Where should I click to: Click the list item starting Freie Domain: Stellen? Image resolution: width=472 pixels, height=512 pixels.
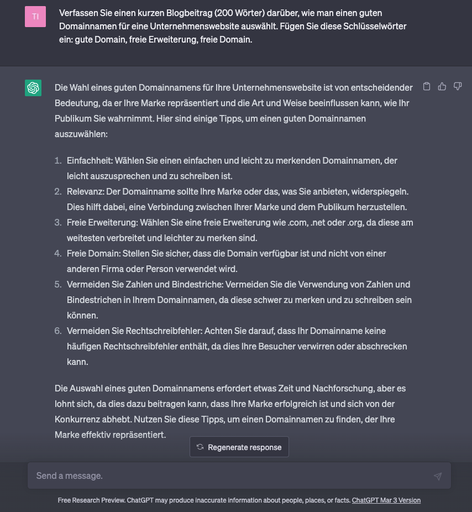pos(227,261)
